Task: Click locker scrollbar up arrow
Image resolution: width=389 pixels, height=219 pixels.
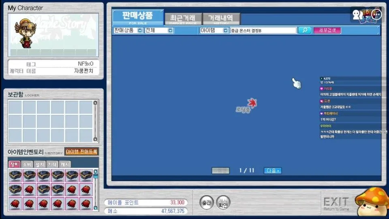Action: pos(95,103)
